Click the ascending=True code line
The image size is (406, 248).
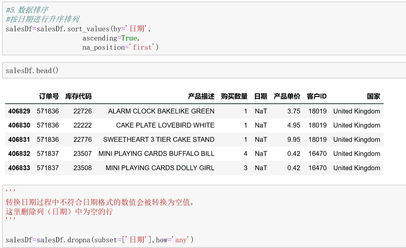coord(111,38)
